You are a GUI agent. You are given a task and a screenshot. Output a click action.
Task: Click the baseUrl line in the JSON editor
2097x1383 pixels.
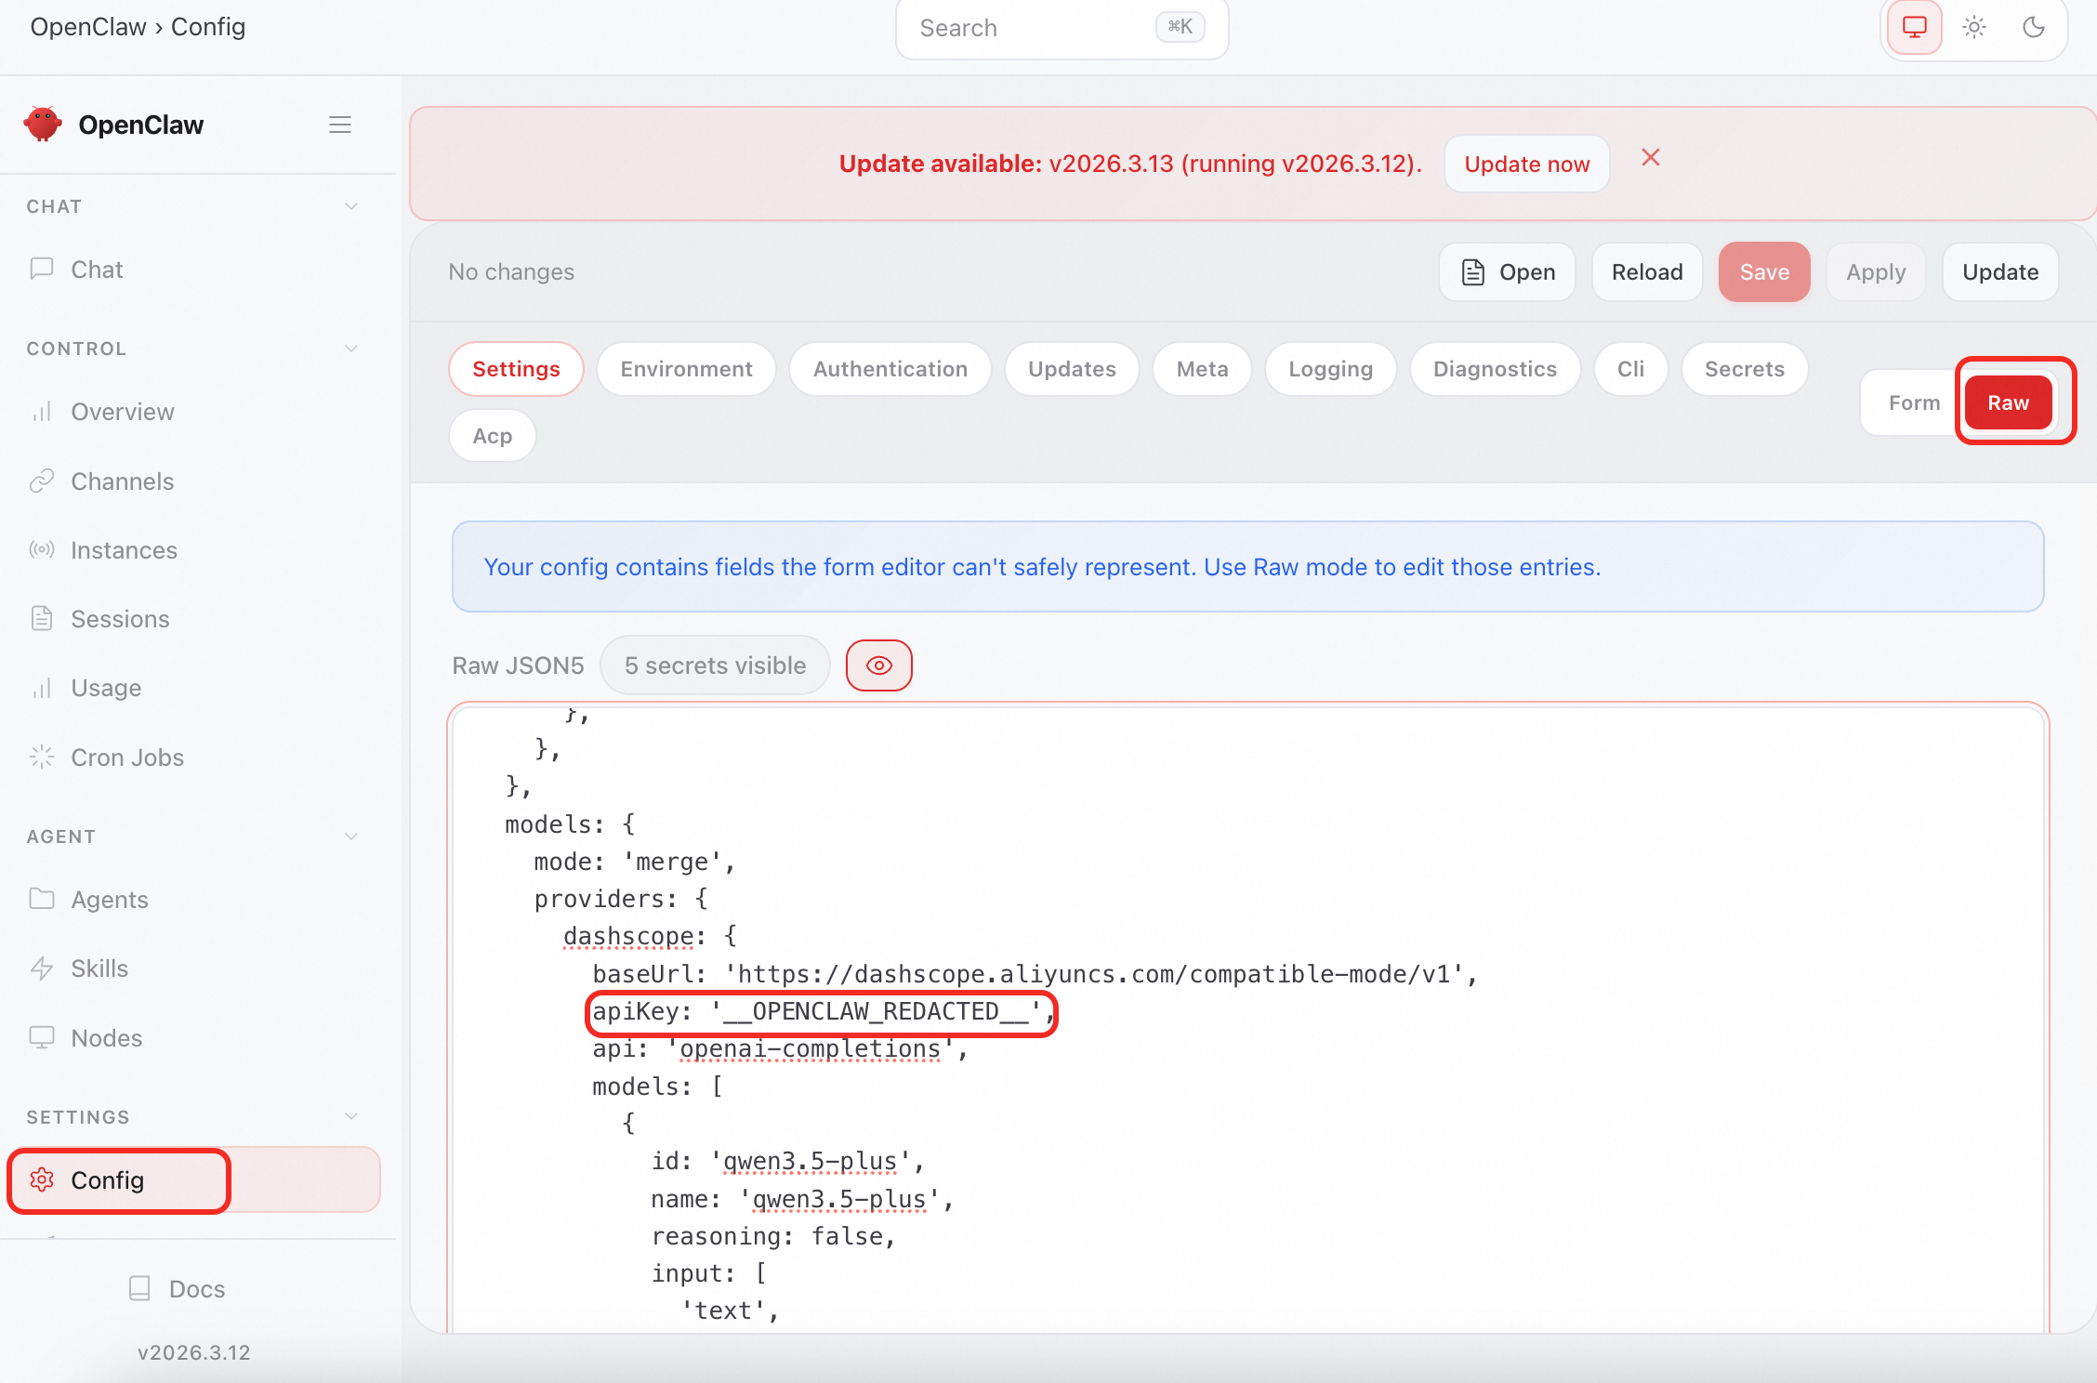(x=1035, y=973)
